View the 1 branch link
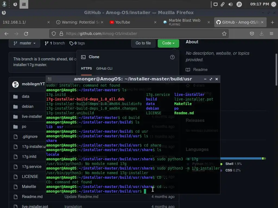 pos(55,43)
